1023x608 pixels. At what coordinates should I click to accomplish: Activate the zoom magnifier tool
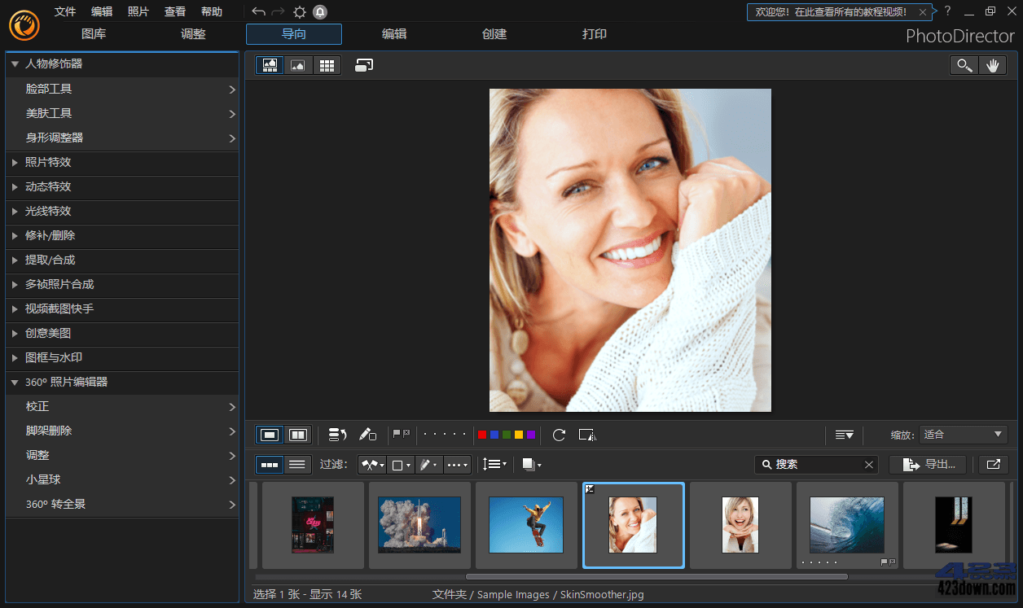tap(964, 64)
